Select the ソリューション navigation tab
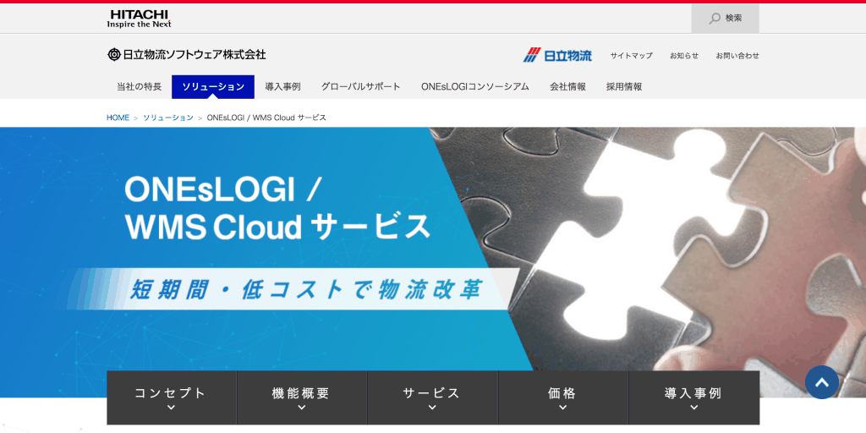Viewport: 866px width, 433px height. point(213,86)
